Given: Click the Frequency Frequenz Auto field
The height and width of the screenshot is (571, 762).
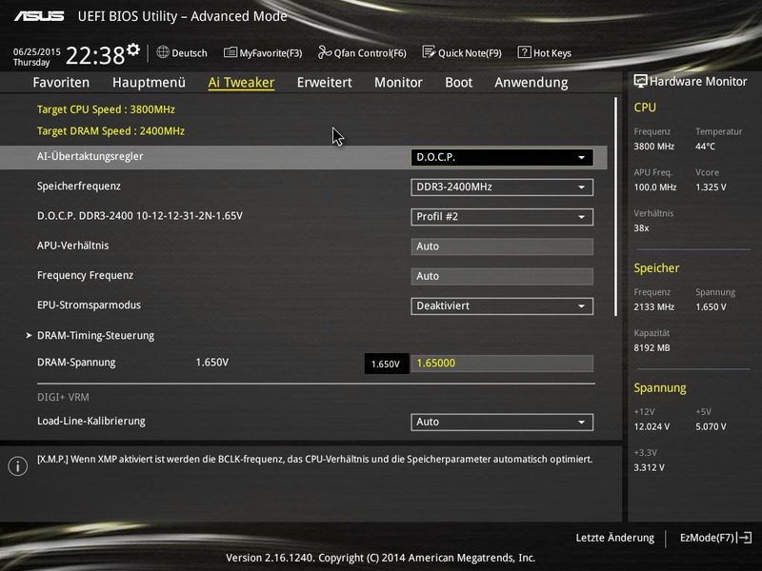Looking at the screenshot, I should (502, 276).
